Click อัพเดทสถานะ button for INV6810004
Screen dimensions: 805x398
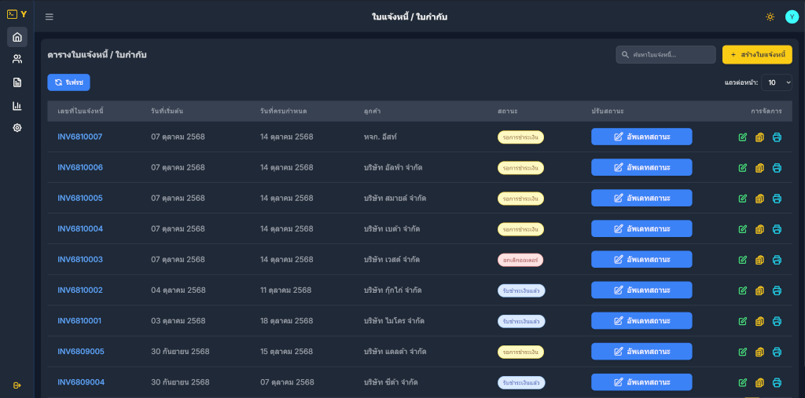(641, 229)
